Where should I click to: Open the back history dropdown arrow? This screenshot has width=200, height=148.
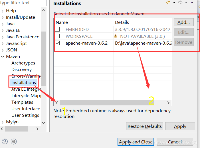point(174,2)
